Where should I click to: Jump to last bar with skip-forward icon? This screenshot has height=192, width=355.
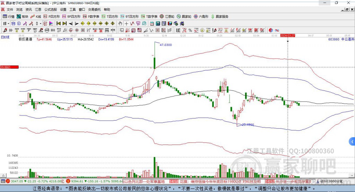(x=64, y=24)
